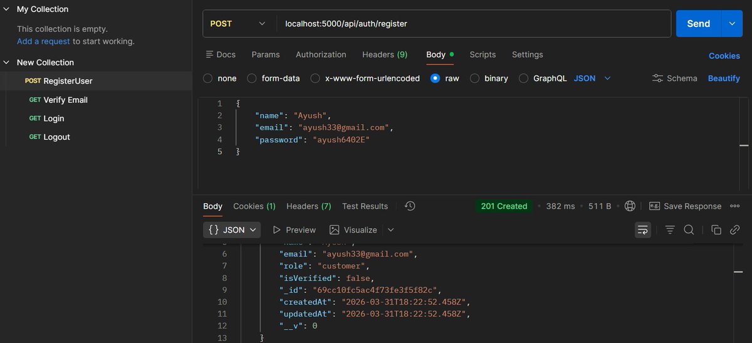
Task: Open response Cookies (1) tab
Action: pos(254,206)
